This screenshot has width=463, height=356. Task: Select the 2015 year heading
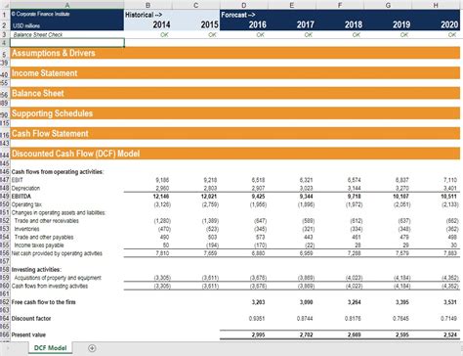pos(209,24)
